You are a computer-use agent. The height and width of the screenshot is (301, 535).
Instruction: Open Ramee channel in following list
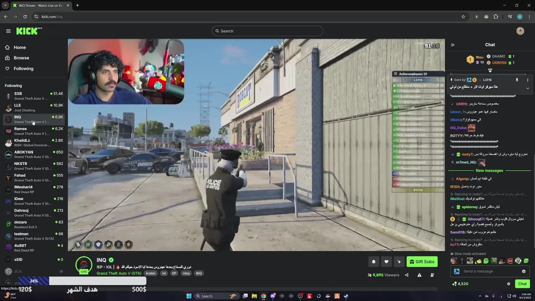[x=33, y=131]
